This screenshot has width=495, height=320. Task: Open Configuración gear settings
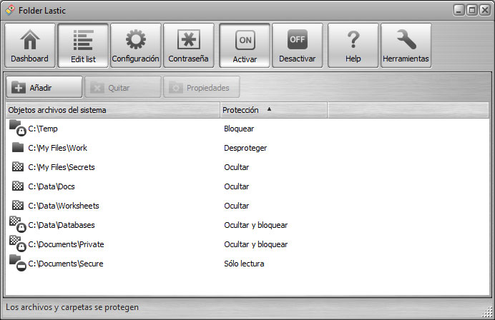(x=136, y=46)
